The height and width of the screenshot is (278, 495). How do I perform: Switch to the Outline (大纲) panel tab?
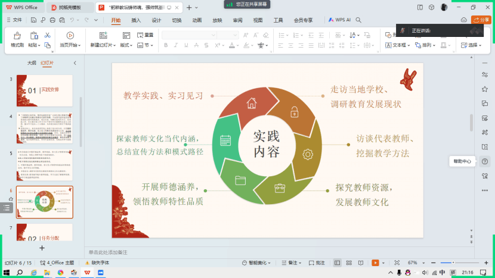coord(32,63)
